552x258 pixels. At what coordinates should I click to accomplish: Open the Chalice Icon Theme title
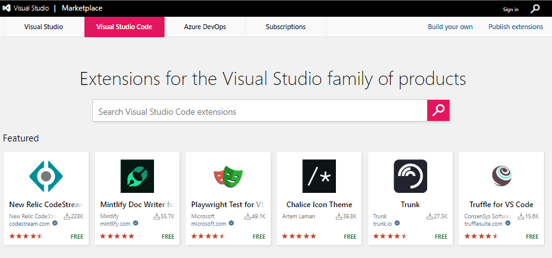(319, 205)
